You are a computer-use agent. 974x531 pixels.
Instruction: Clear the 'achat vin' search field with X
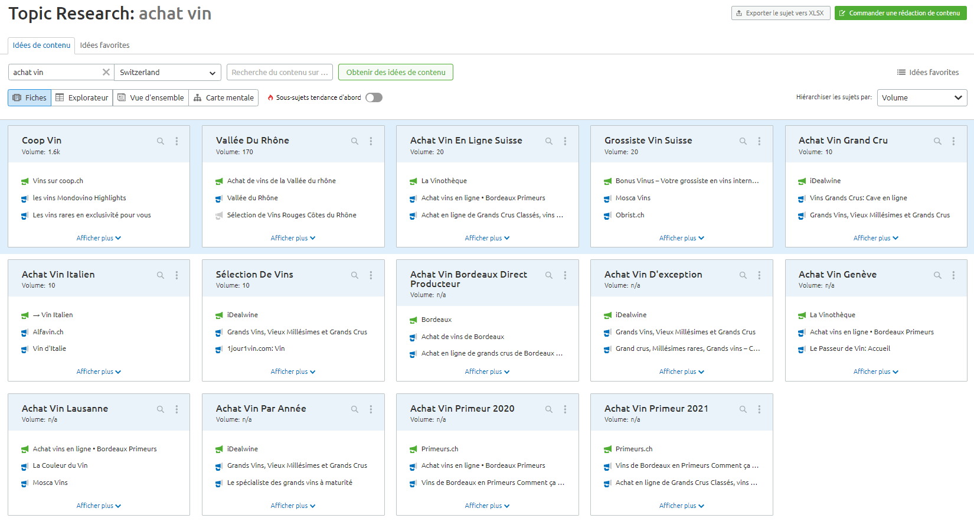pyautogui.click(x=106, y=72)
